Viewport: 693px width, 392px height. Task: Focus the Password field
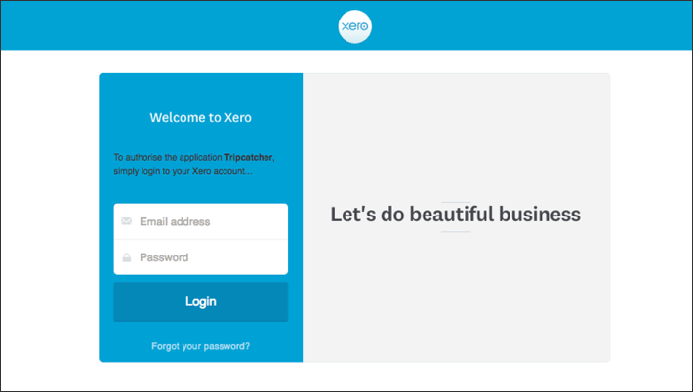coord(201,257)
